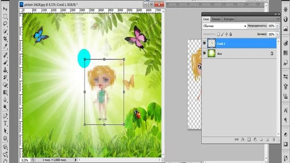
Task: Select the Lasso tool
Action: (x=5, y=24)
